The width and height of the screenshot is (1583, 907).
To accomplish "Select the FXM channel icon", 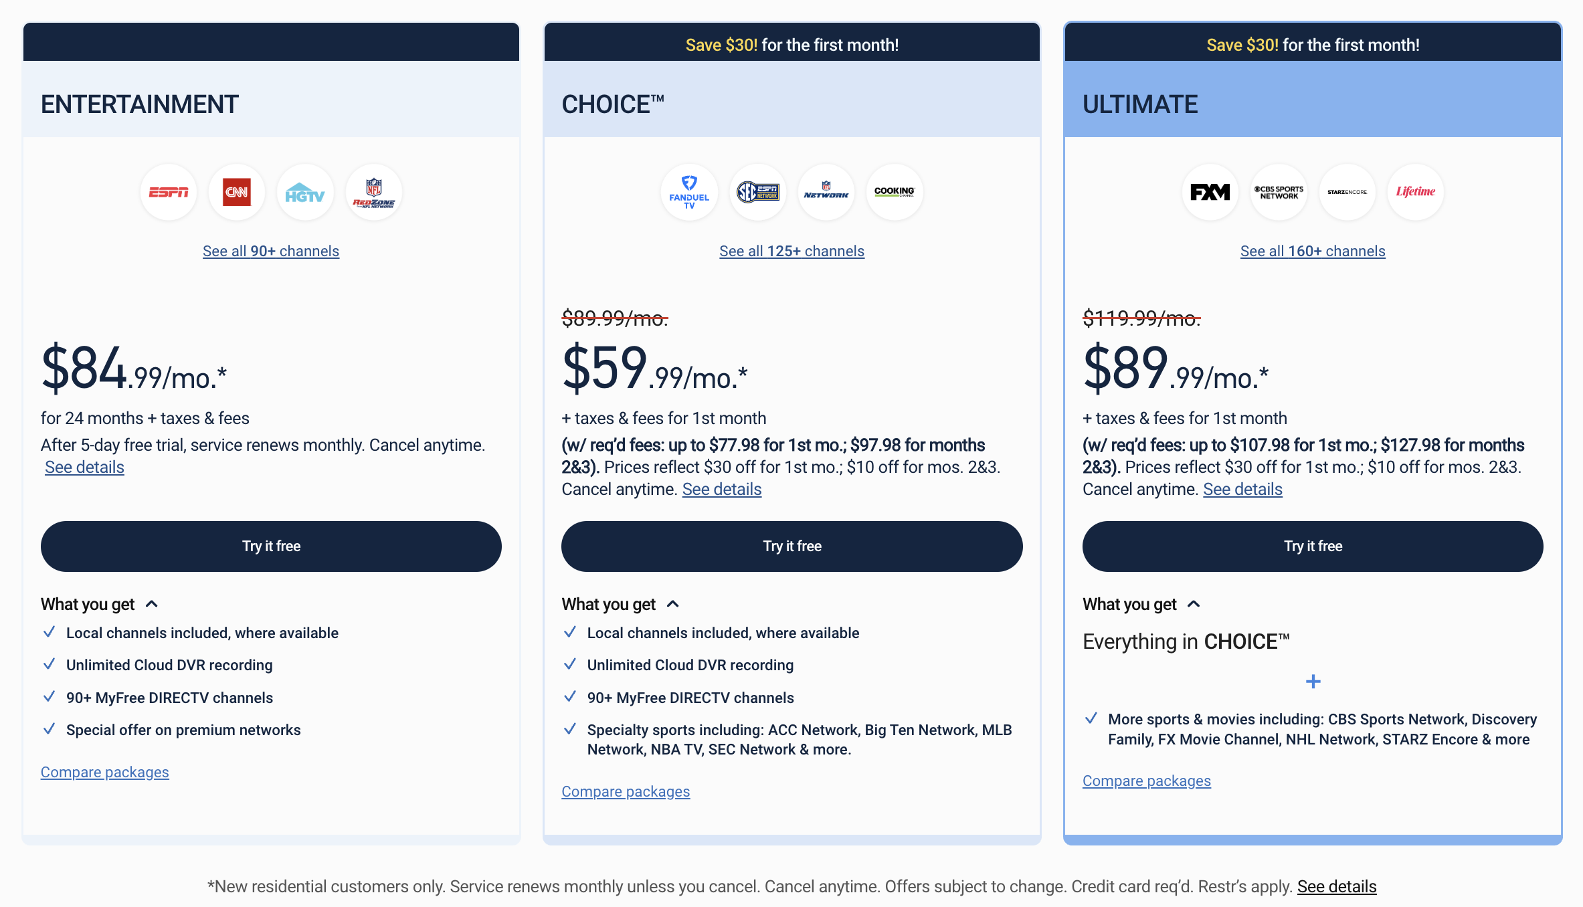I will click(1210, 192).
